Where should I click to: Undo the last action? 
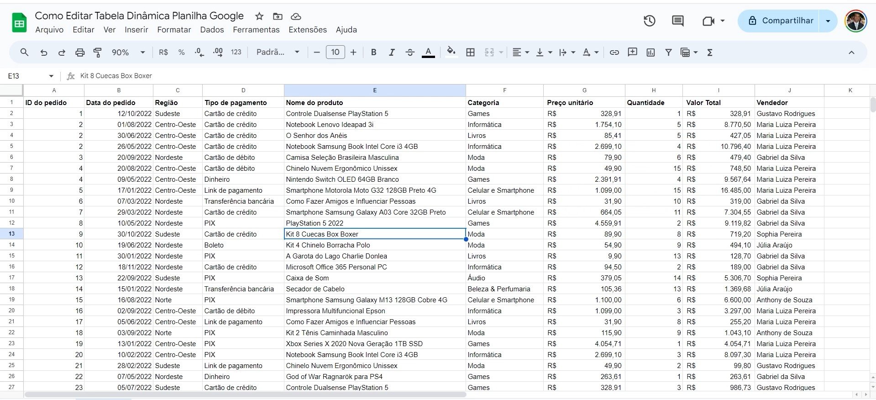click(44, 53)
